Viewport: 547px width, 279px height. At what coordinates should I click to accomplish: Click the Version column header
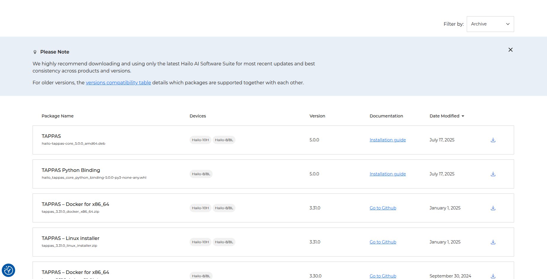pos(317,116)
